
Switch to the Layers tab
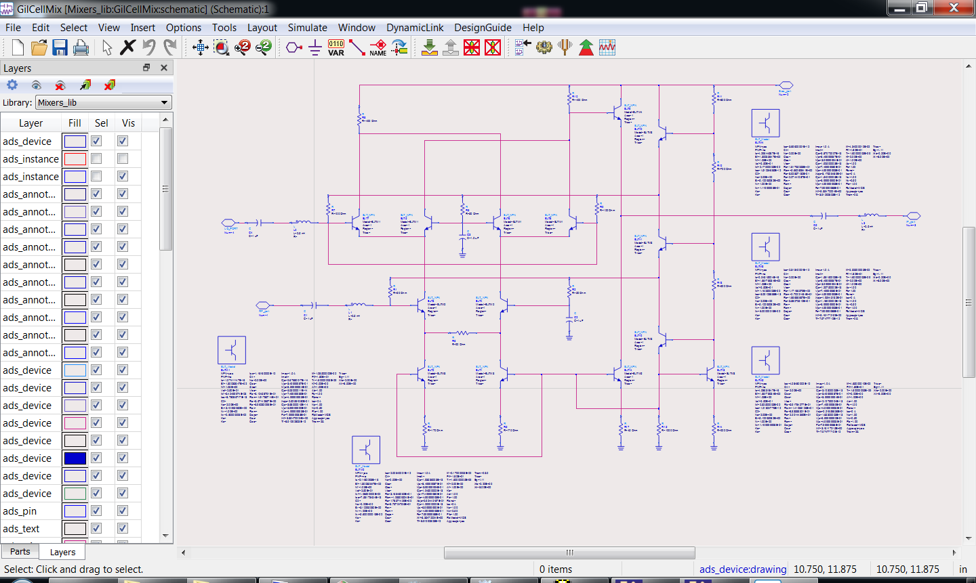click(63, 552)
